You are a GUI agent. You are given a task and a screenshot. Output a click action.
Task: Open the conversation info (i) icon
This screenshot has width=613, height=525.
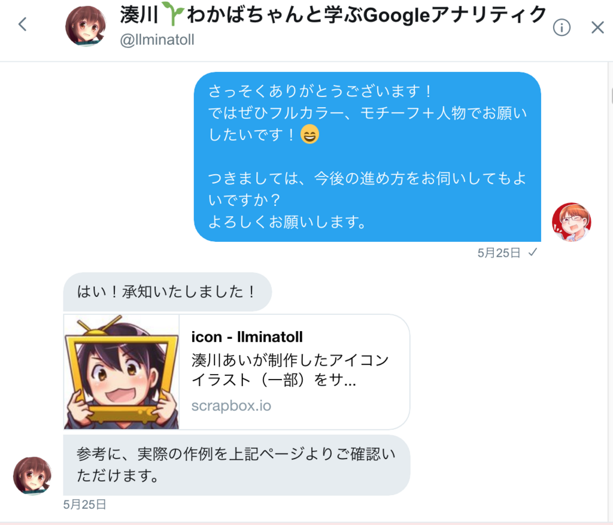[x=562, y=27]
